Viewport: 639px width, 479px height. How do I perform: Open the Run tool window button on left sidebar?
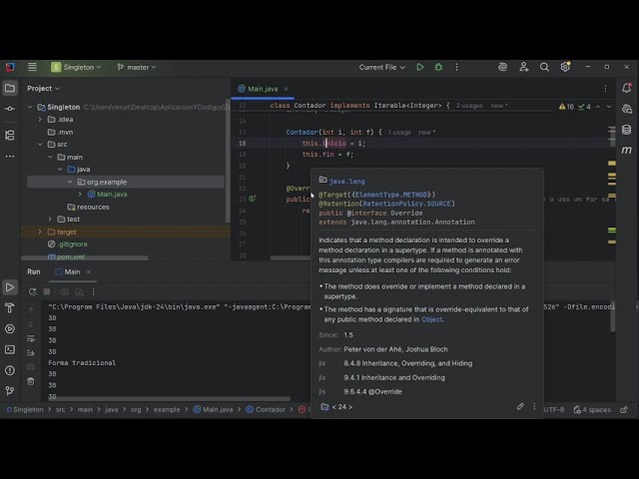click(x=10, y=287)
